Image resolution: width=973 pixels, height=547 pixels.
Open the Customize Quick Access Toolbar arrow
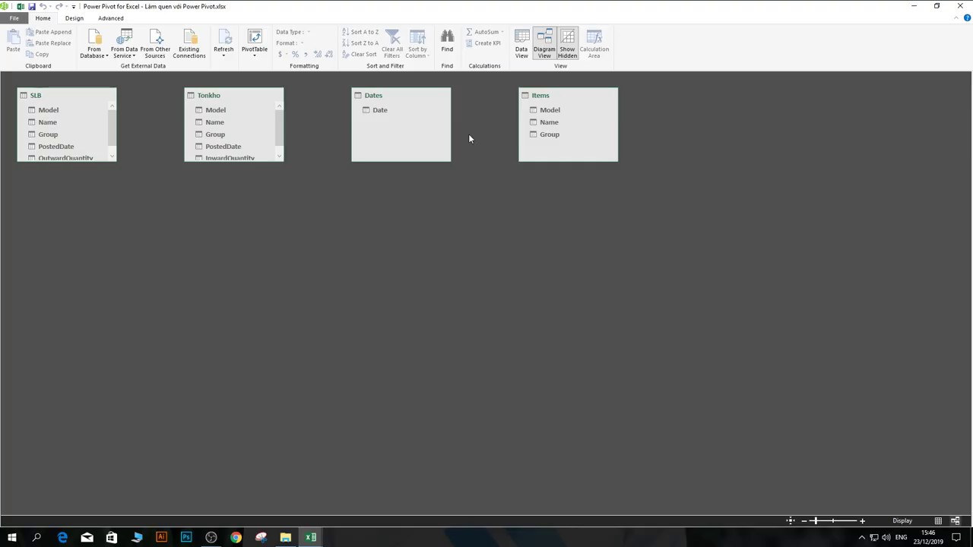pos(74,7)
